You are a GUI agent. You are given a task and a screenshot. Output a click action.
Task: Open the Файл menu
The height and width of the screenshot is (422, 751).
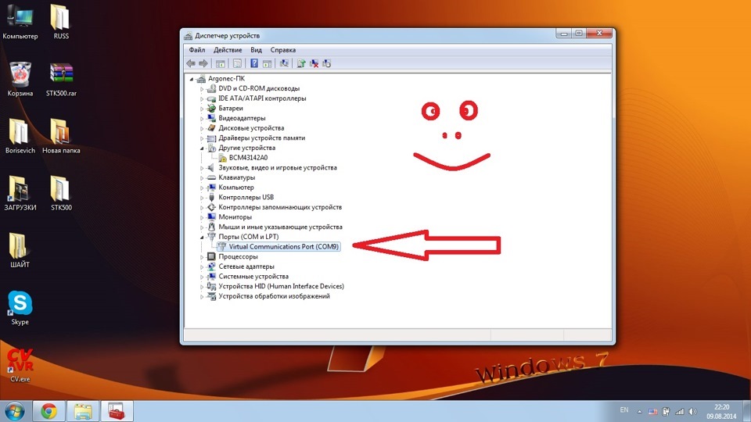coord(197,50)
